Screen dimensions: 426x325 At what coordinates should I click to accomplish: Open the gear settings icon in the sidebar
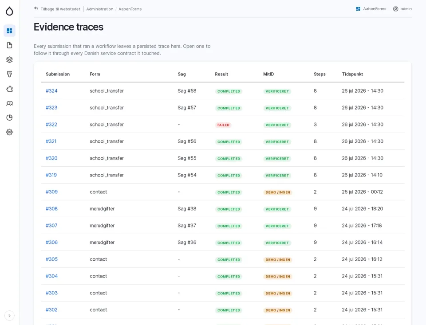pos(9,132)
